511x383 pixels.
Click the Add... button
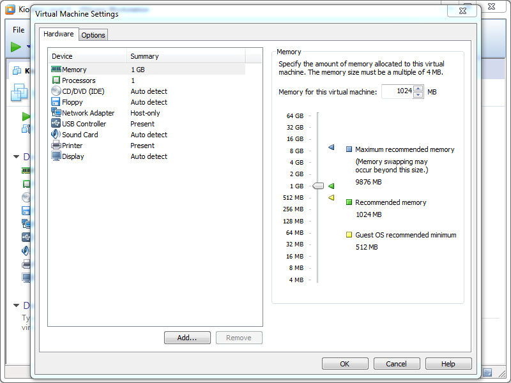point(187,338)
